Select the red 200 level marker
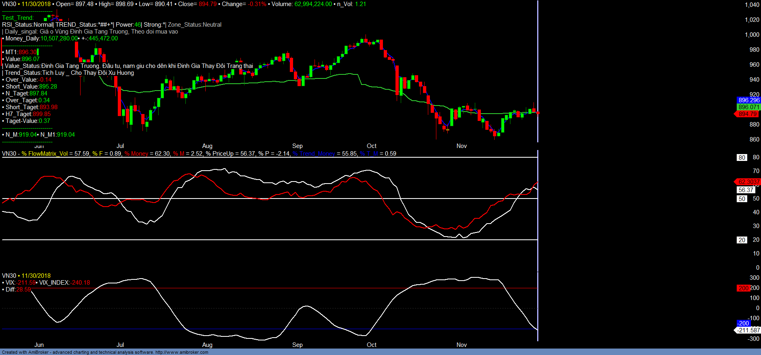Viewport: 761px width, 355px height. pyautogui.click(x=743, y=288)
